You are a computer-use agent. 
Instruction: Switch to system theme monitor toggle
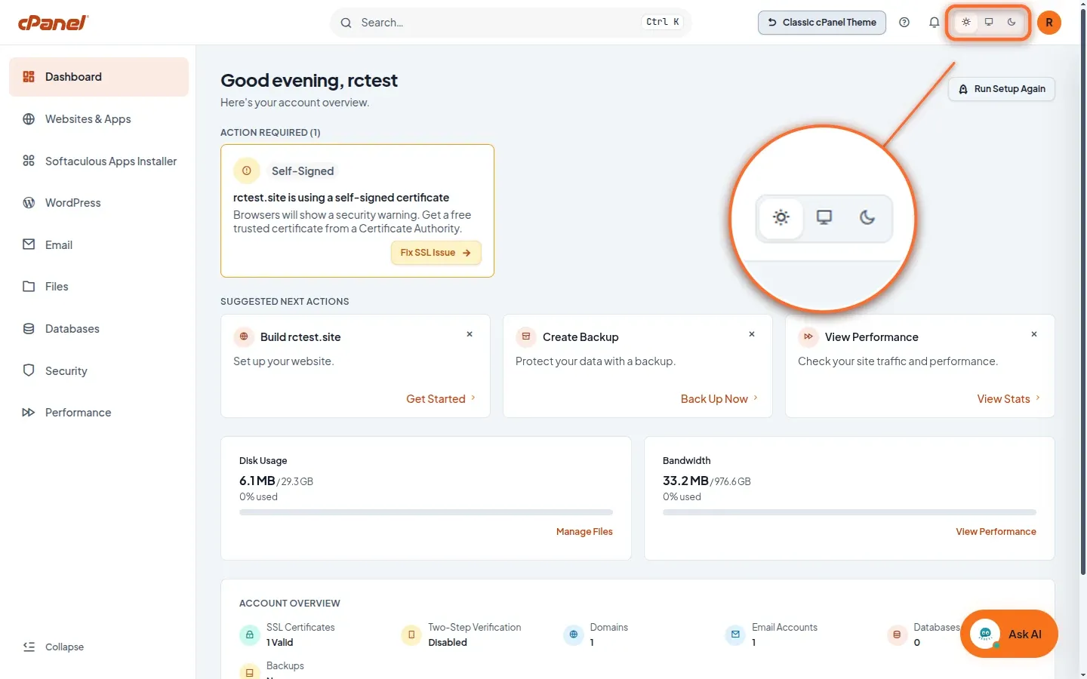(989, 23)
